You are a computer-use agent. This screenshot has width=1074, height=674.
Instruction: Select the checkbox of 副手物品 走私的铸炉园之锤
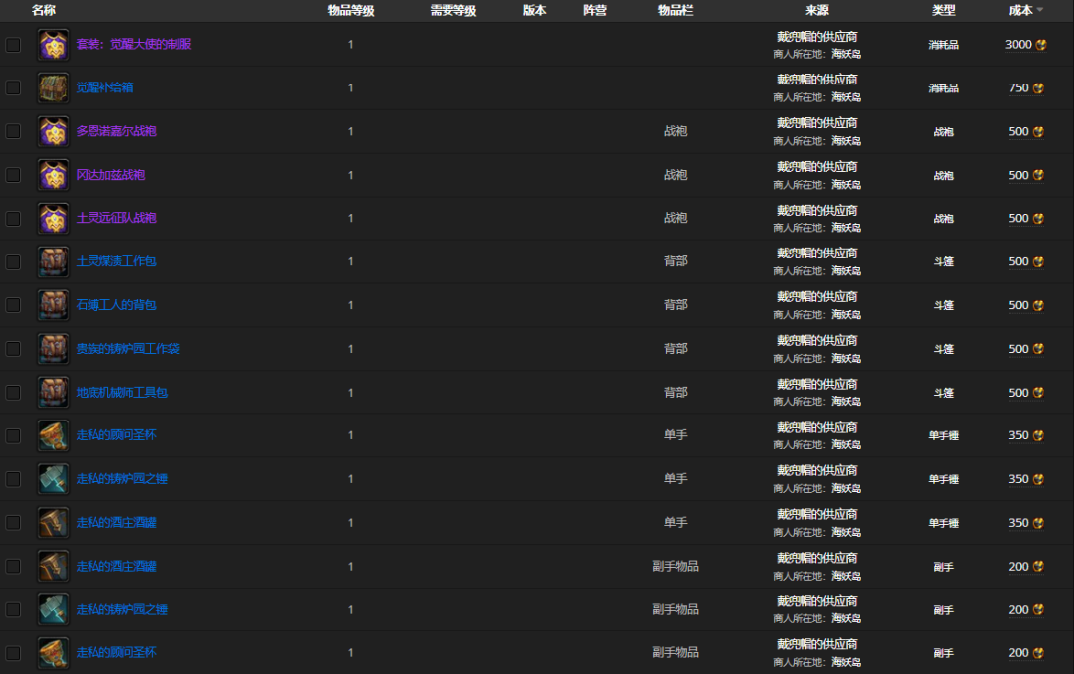[x=13, y=609]
